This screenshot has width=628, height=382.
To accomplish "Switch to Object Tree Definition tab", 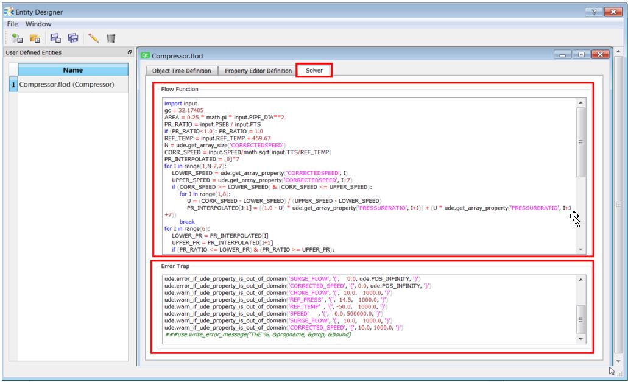I will (x=182, y=71).
